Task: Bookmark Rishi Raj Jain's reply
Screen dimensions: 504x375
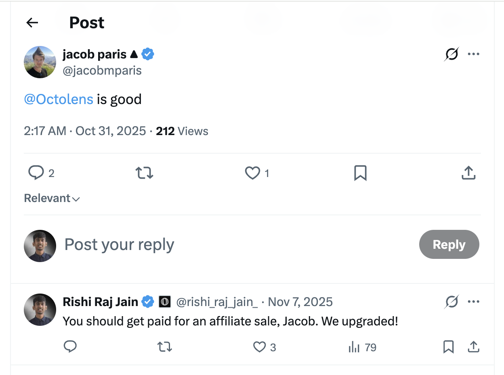Action: click(x=448, y=347)
